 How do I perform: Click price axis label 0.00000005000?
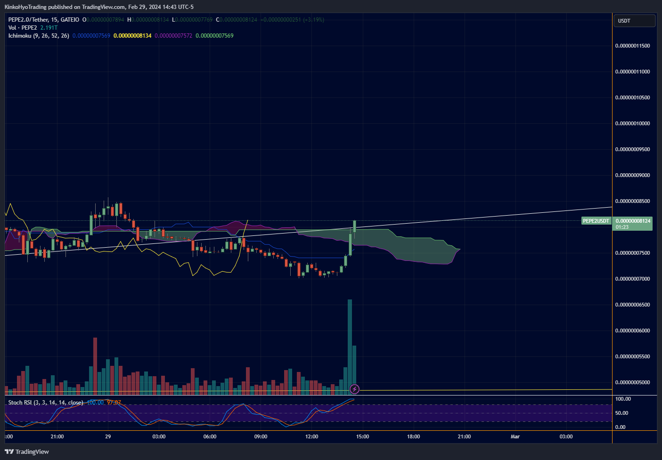[x=633, y=382]
